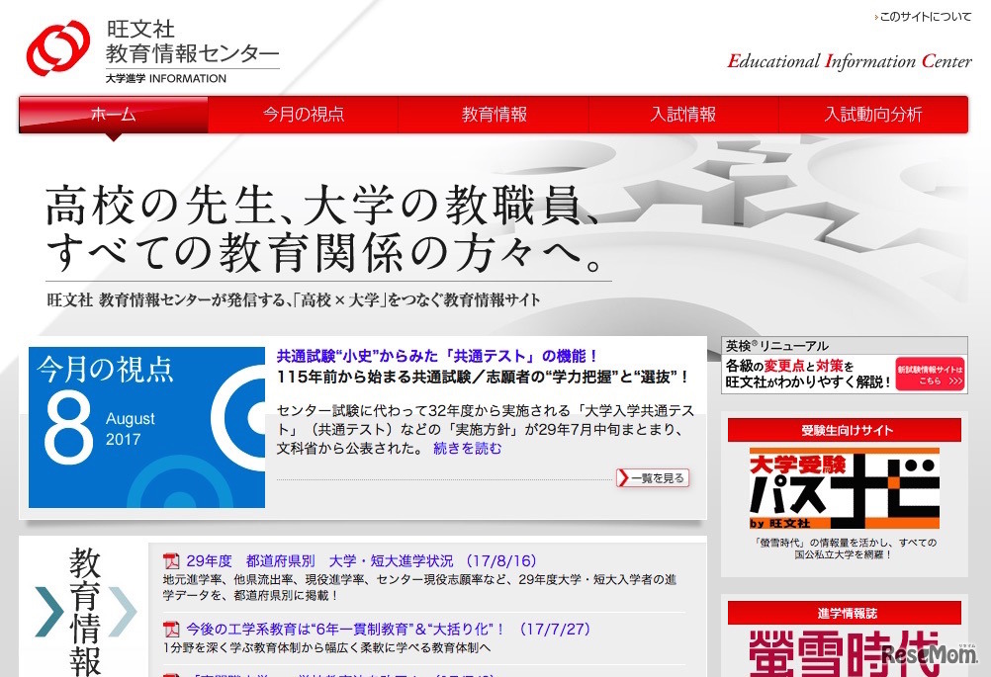Open the 教育情報 navigation tab
Image resolution: width=991 pixels, height=677 pixels.
(x=494, y=115)
